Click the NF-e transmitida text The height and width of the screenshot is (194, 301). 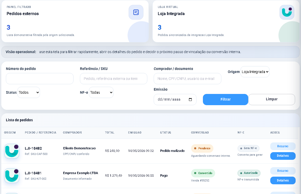(x=248, y=180)
